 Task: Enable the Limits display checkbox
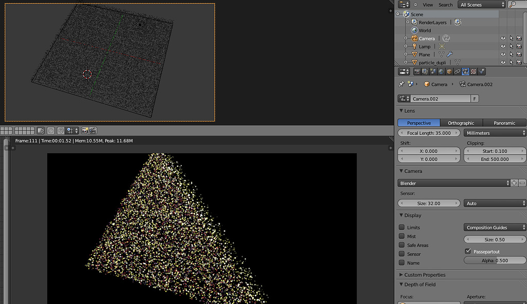[401, 227]
